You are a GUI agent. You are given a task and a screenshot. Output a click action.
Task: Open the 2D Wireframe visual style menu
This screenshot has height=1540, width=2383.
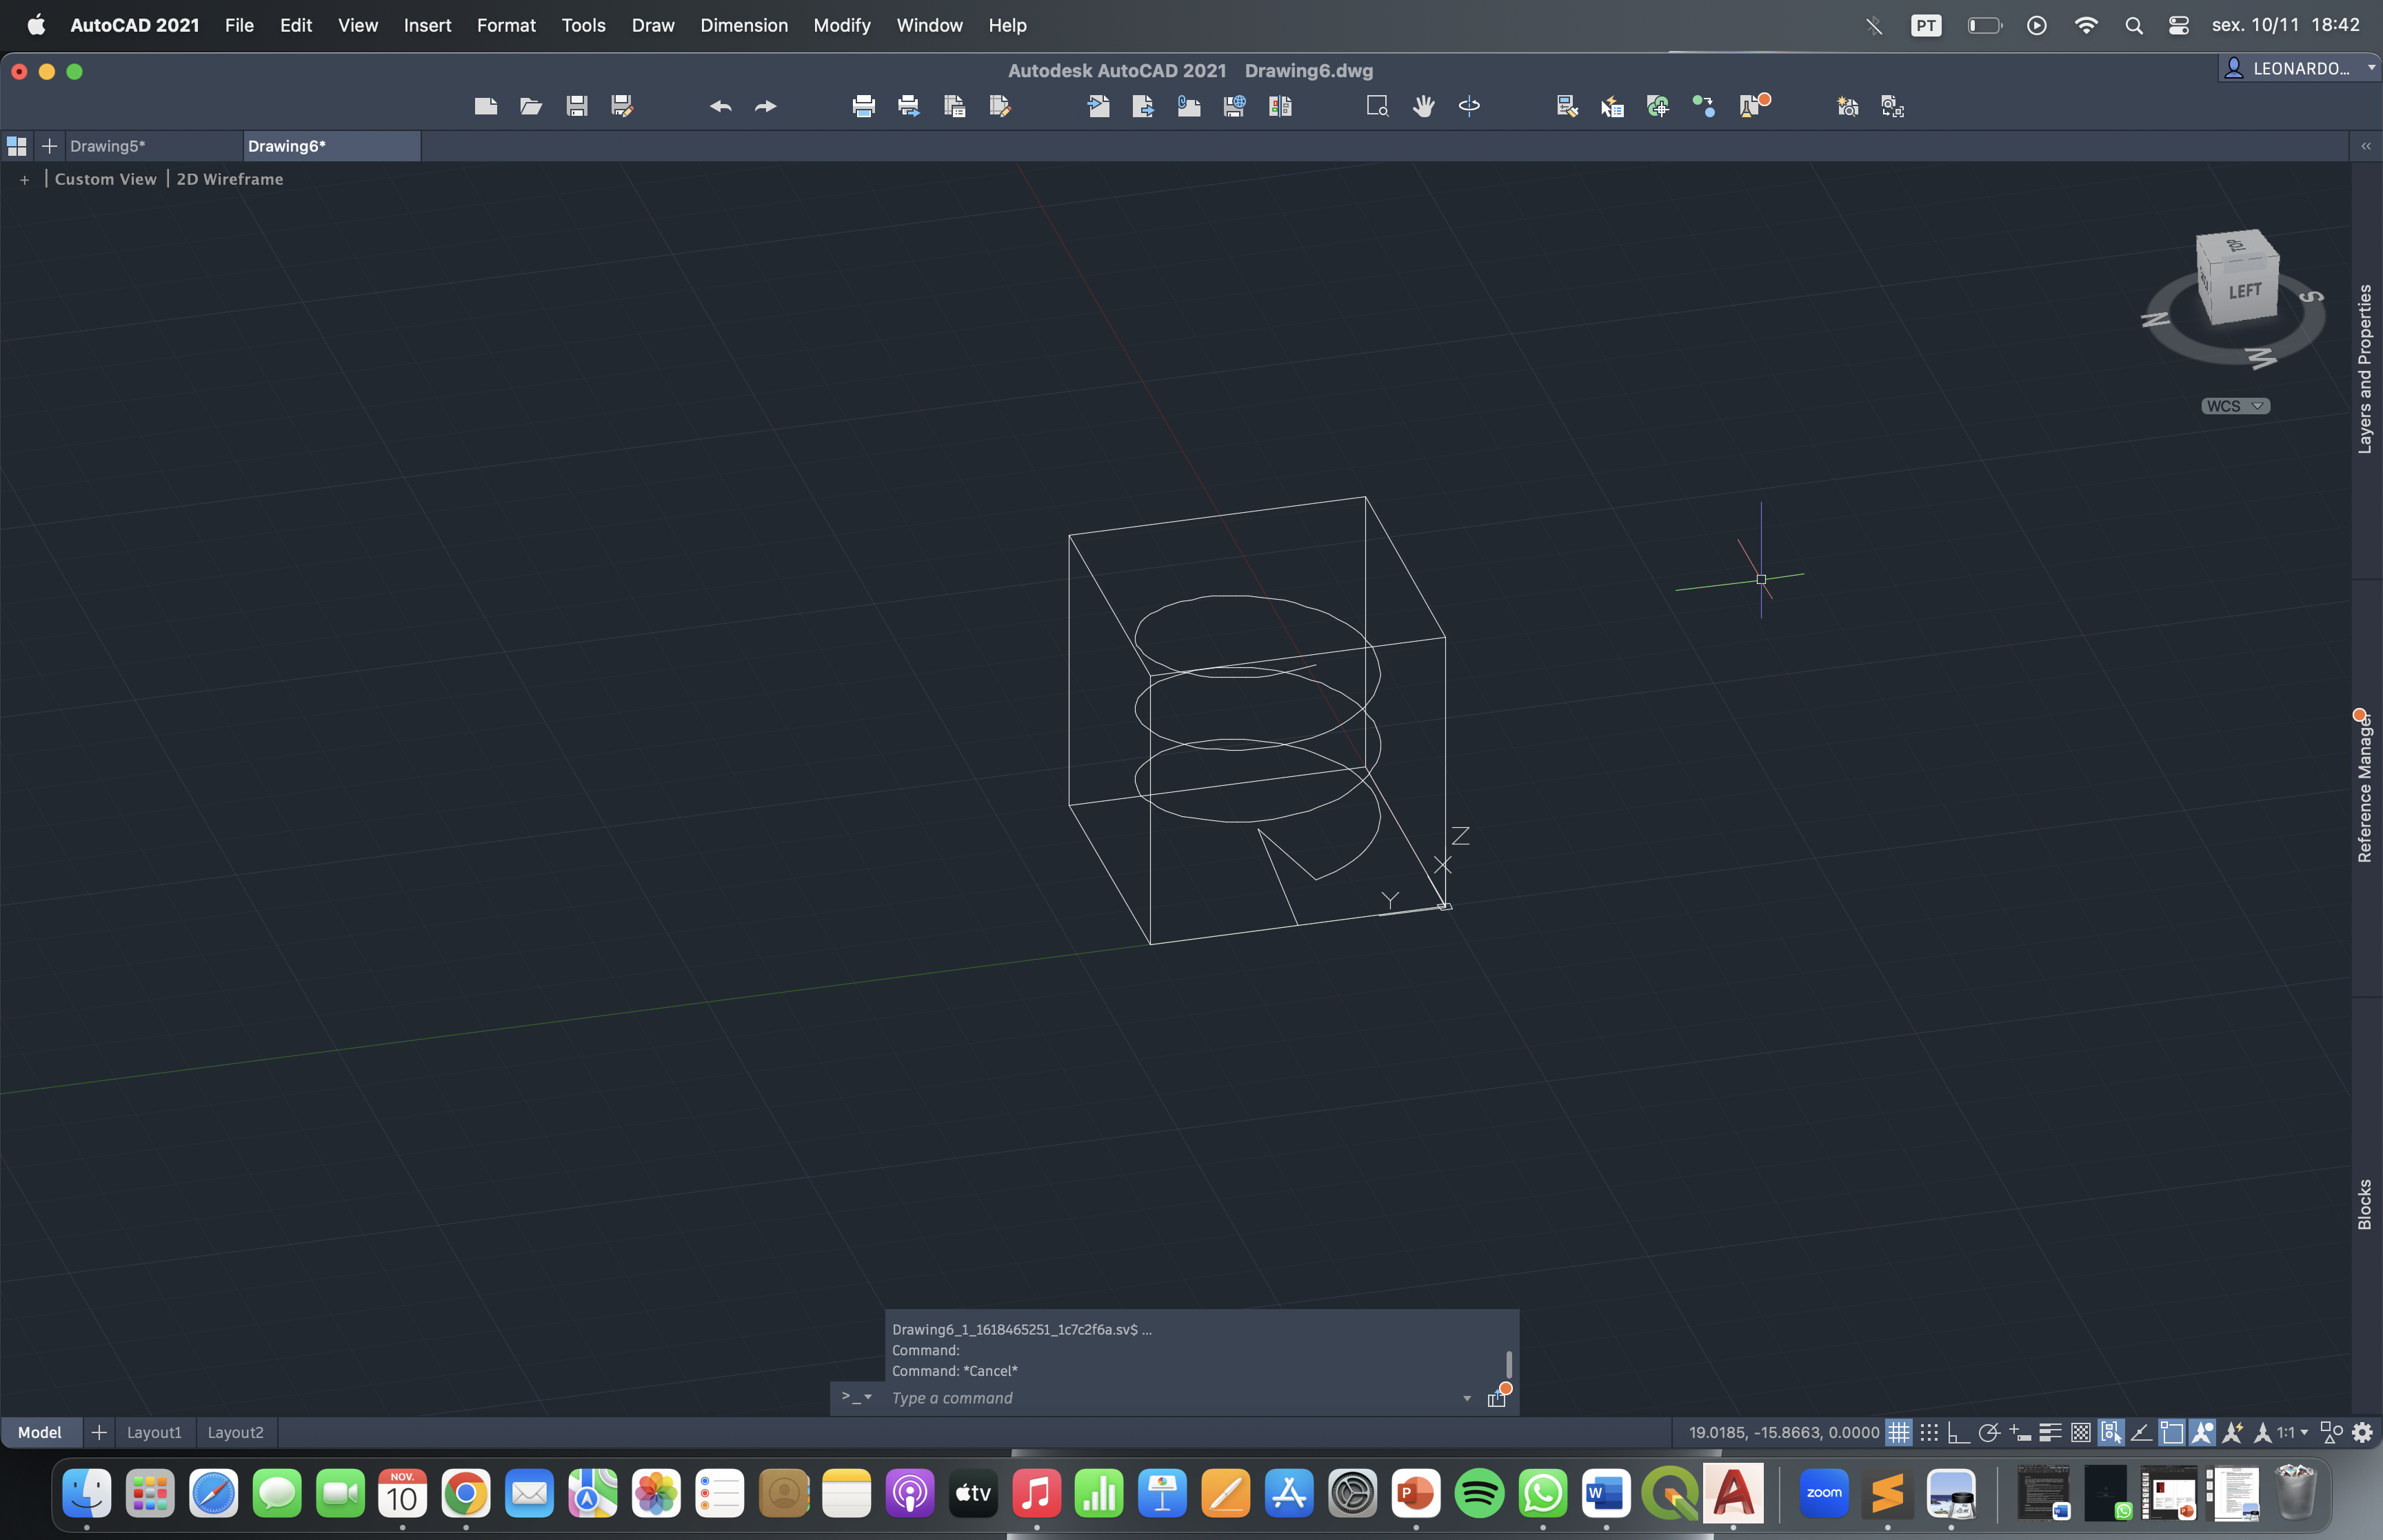[x=230, y=179]
